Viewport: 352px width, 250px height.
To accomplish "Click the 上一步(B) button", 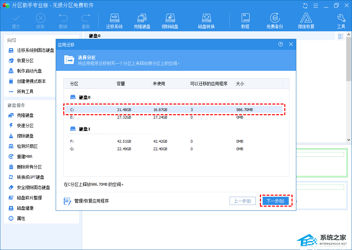I will tap(243, 201).
